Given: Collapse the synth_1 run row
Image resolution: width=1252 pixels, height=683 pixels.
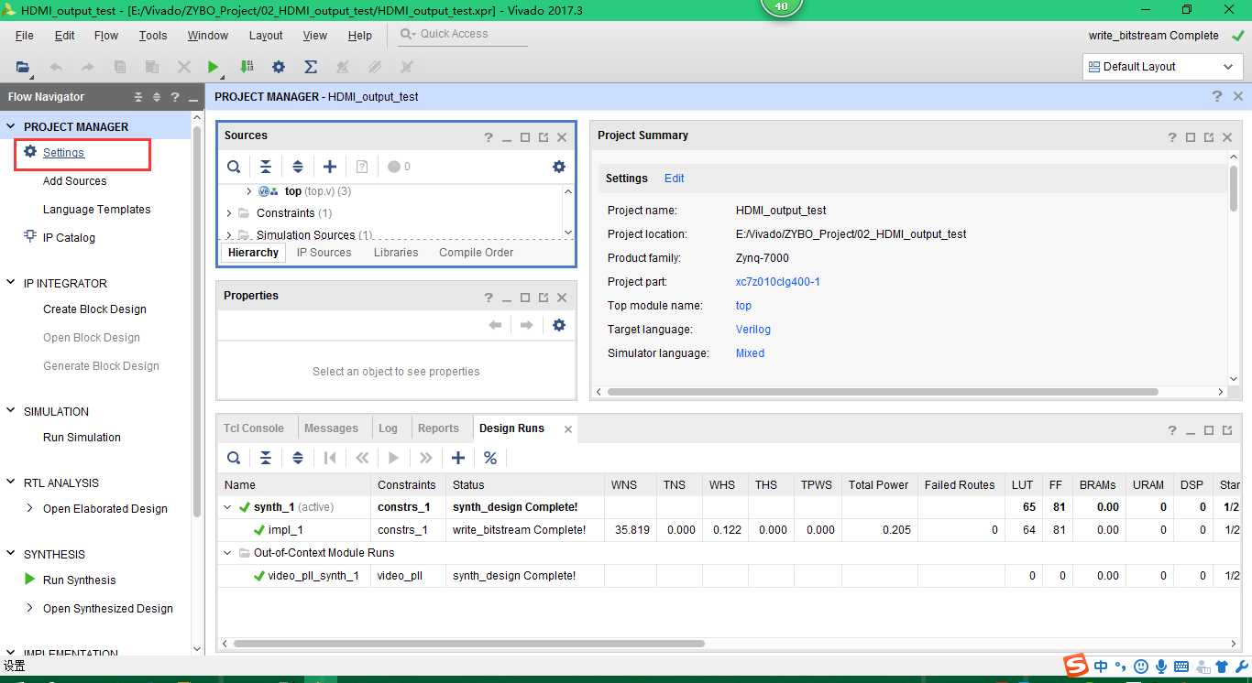Looking at the screenshot, I should [228, 506].
